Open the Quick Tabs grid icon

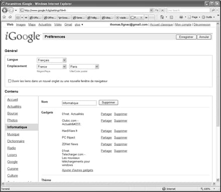coord(18,18)
